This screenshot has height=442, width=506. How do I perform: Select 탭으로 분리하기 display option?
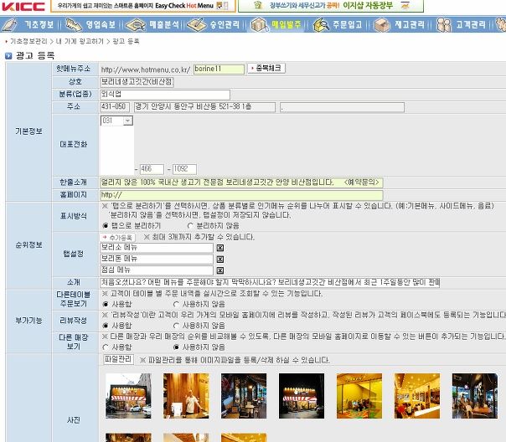coord(106,226)
